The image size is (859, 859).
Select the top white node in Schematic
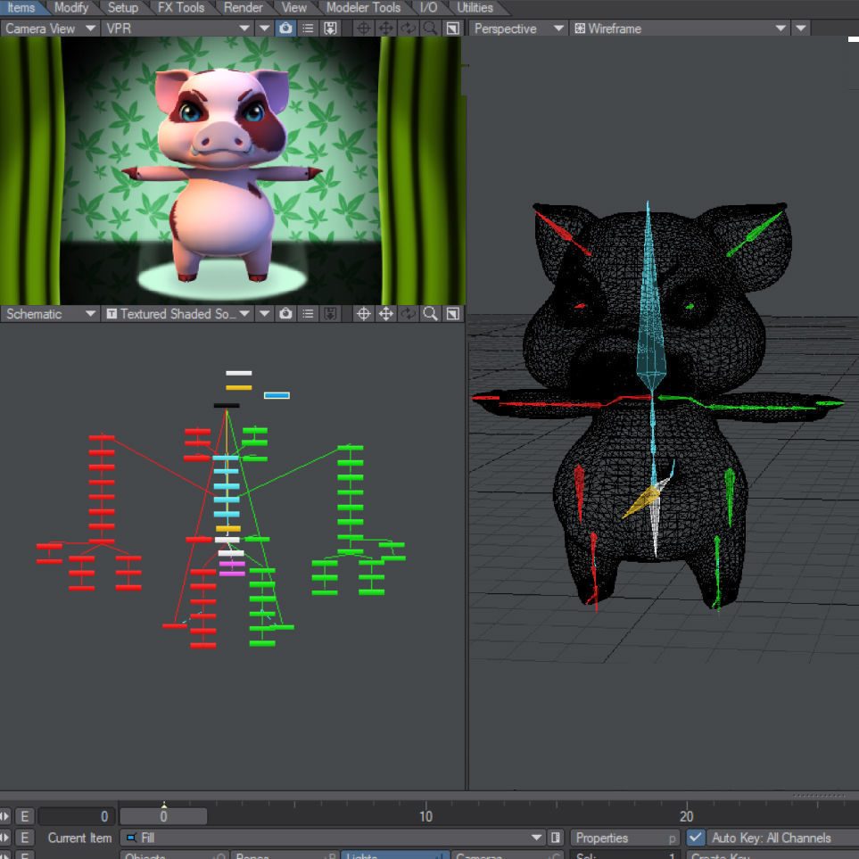click(239, 373)
